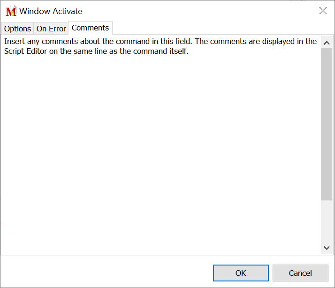The height and width of the screenshot is (288, 335).
Task: Click the scrollbar down arrow
Action: 327,247
